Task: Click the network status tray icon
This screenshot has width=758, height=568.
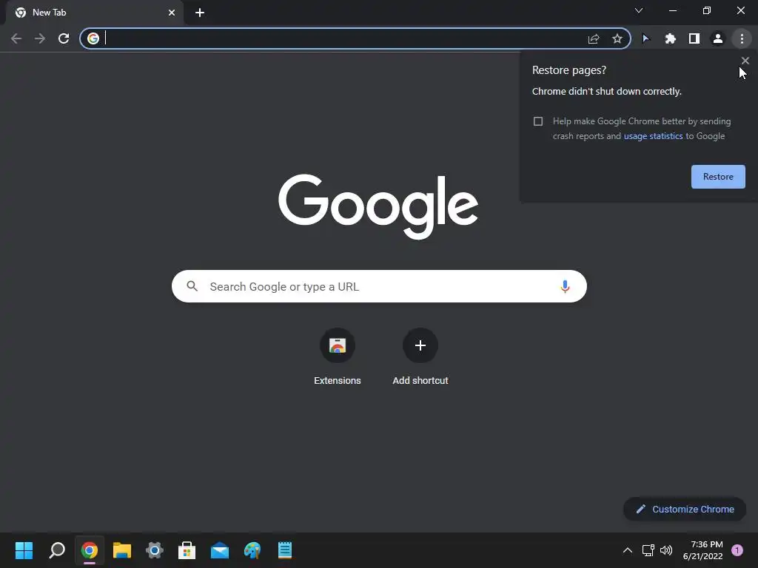Action: point(648,550)
